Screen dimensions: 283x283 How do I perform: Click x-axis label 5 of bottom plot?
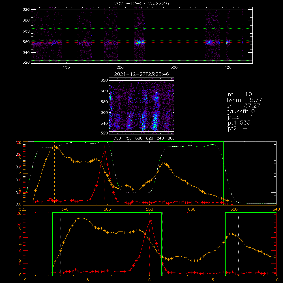tap(213, 280)
